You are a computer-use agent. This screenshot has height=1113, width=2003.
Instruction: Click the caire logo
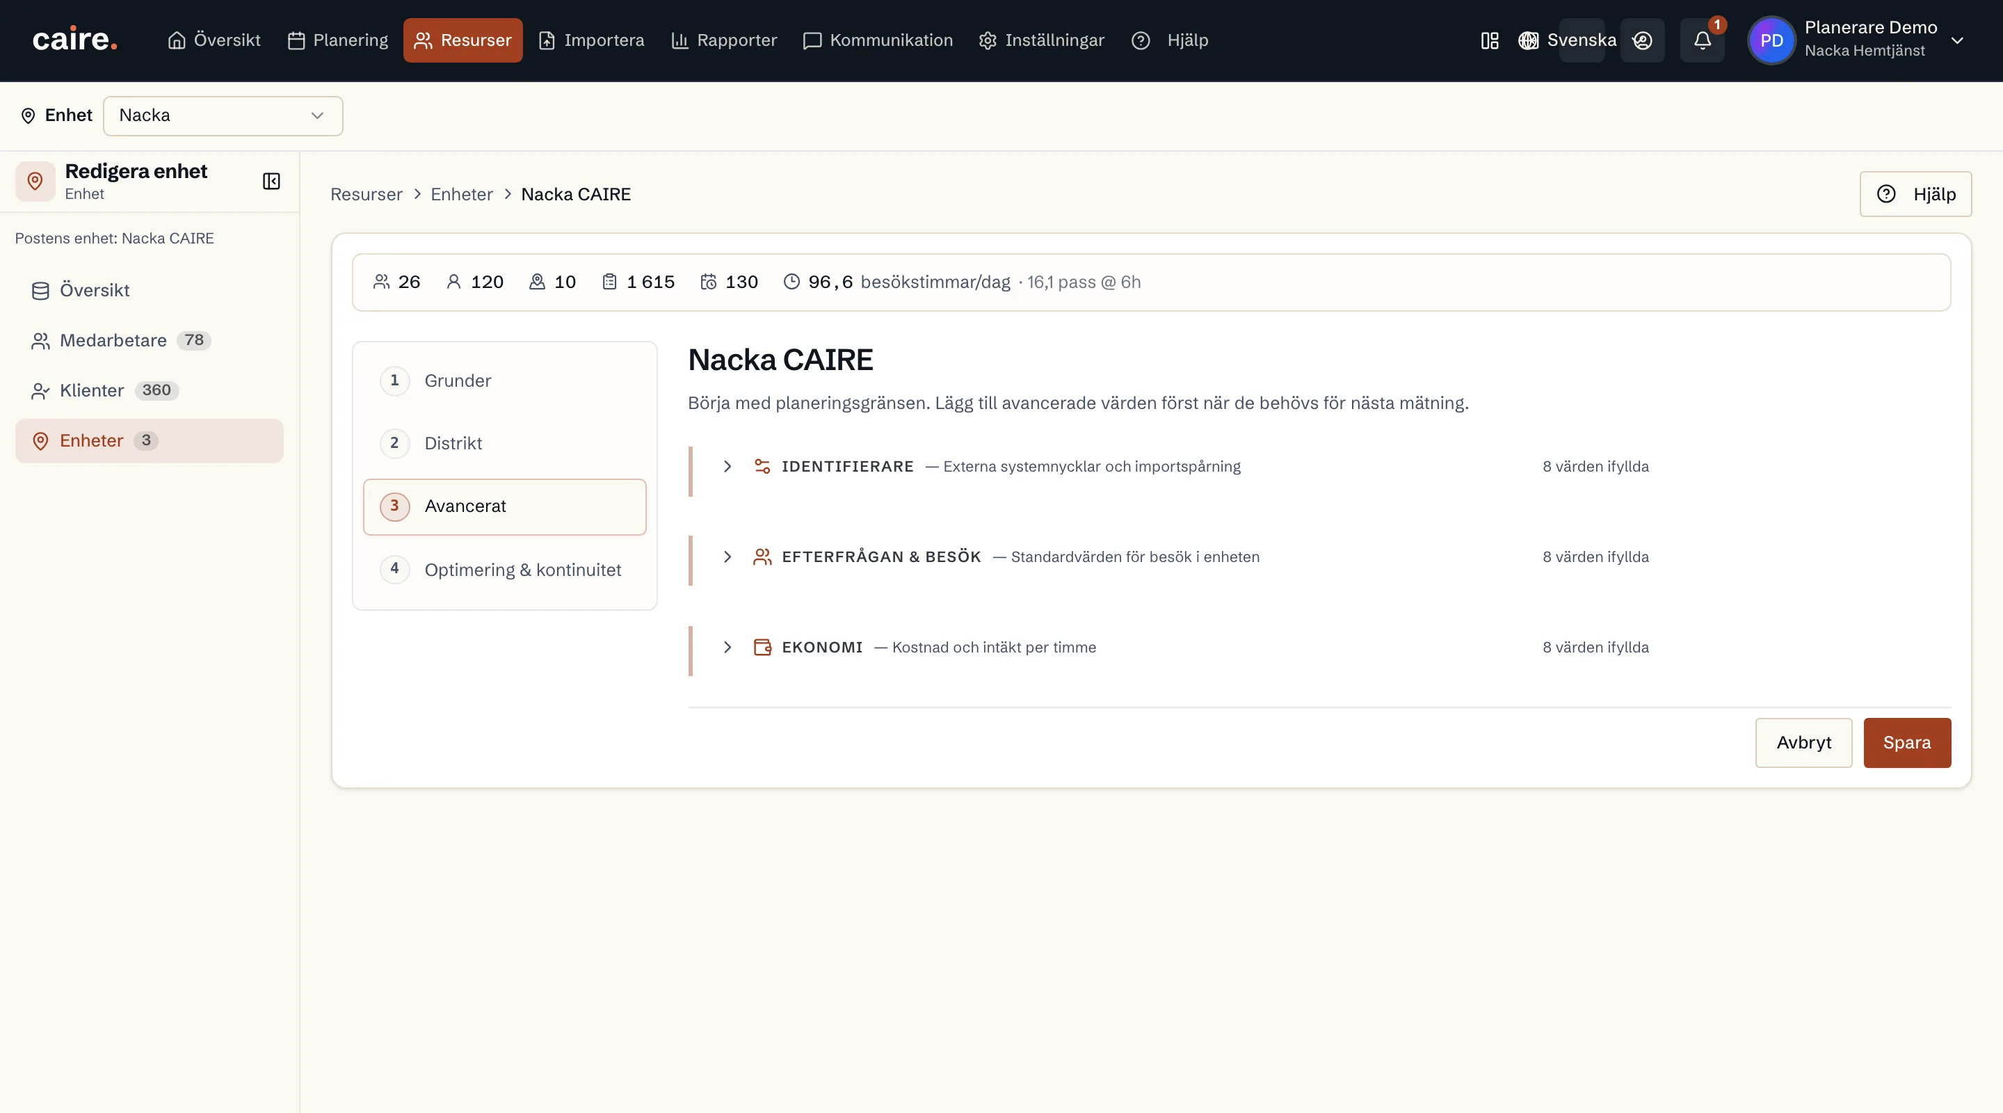[74, 40]
